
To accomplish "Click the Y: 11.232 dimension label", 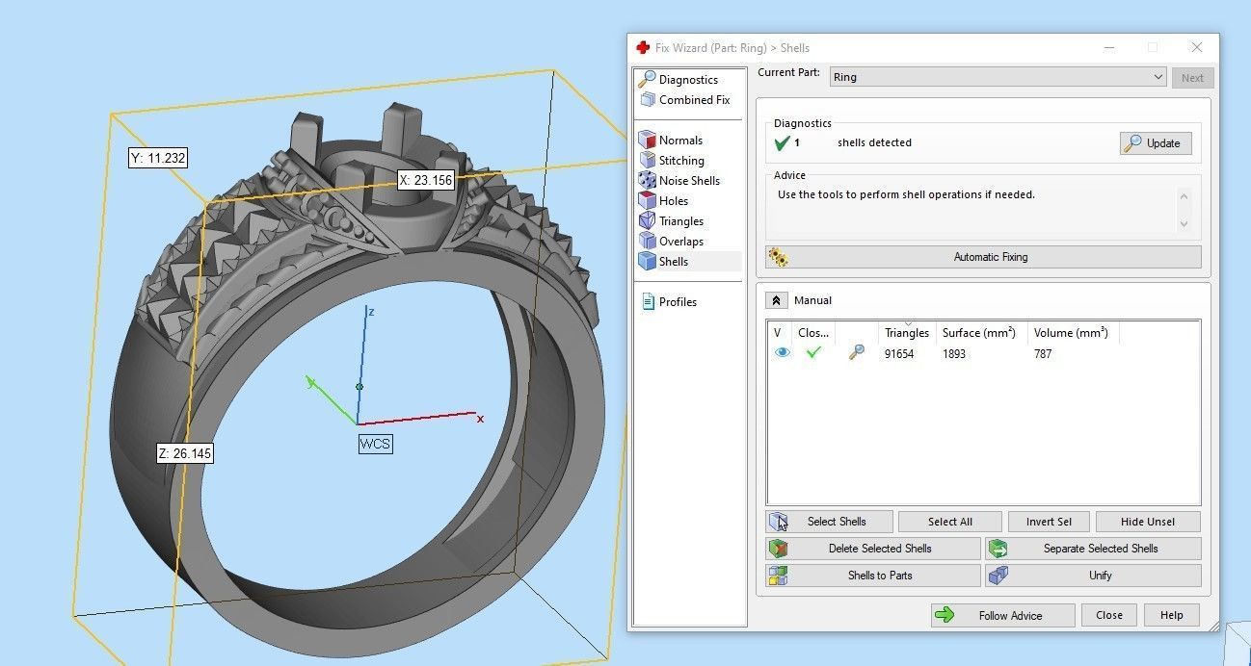I will (158, 158).
